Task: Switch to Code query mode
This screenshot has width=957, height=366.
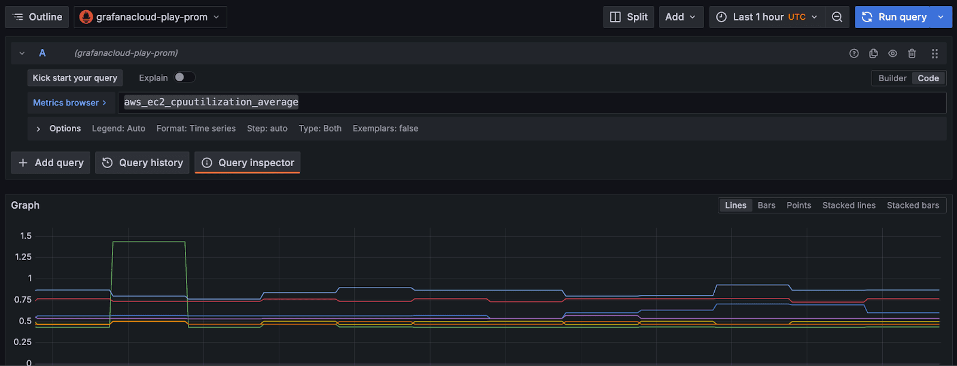Action: coord(928,78)
